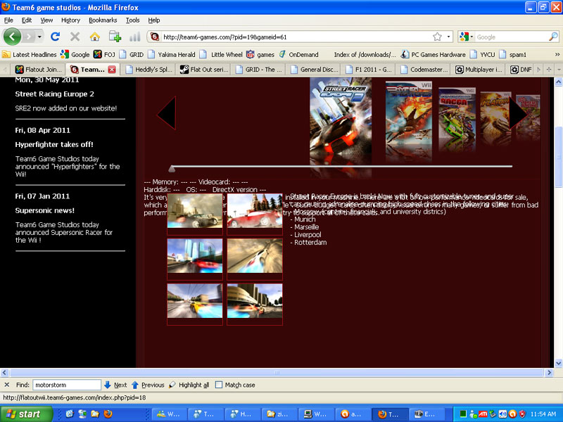Image resolution: width=563 pixels, height=422 pixels.
Task: Click the Hyperfighter takes off! headline
Action: (x=54, y=145)
